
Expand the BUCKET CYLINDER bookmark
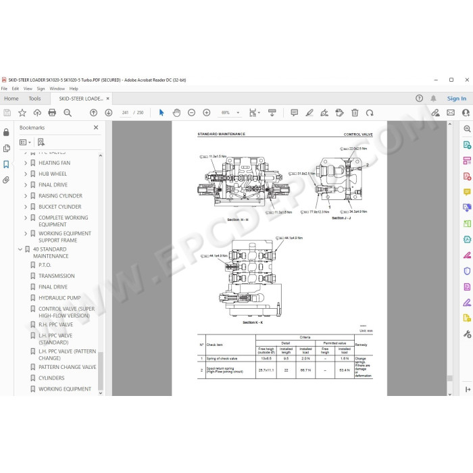26,207
